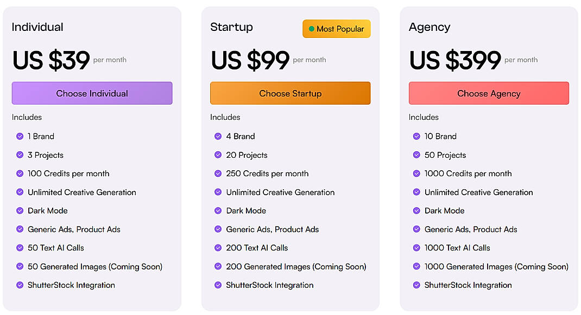Select the Choose Agency button
581x315 pixels.
[x=489, y=93]
